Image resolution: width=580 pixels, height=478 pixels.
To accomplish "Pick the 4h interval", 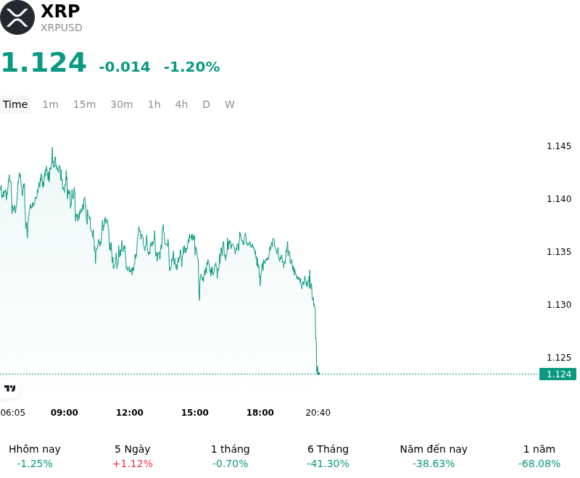I will [x=181, y=104].
